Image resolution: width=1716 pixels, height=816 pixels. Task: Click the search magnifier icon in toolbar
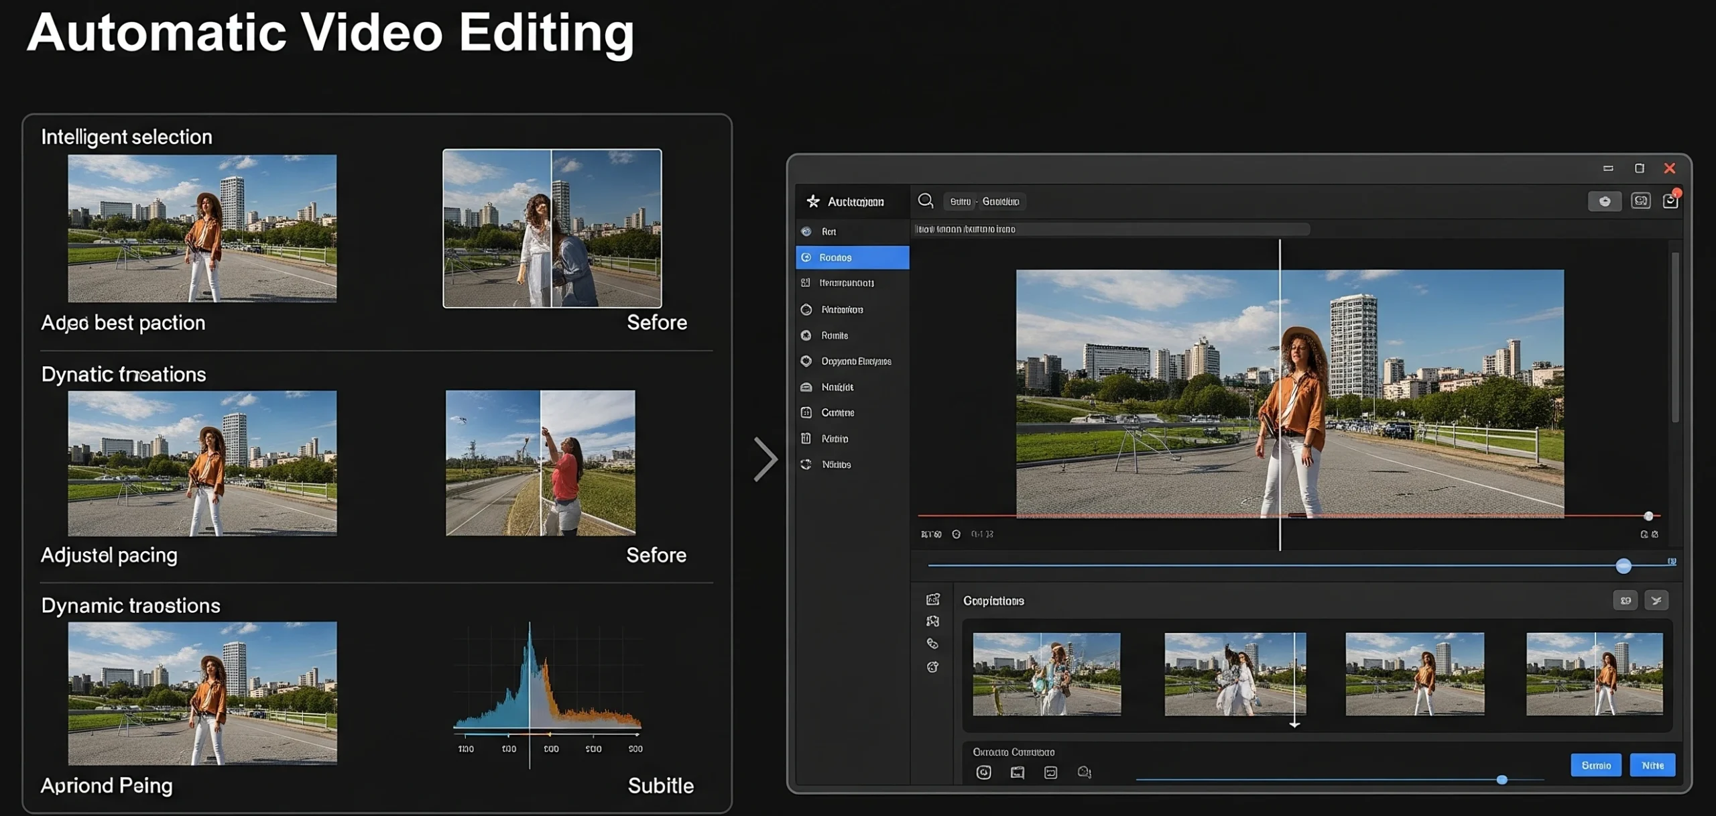926,200
